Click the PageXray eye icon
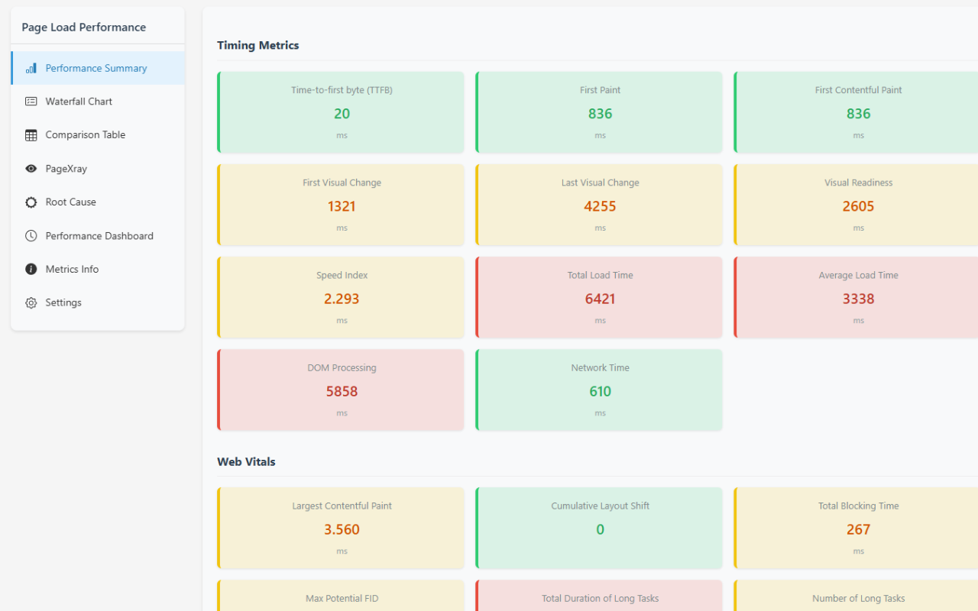The width and height of the screenshot is (978, 611). 31,169
